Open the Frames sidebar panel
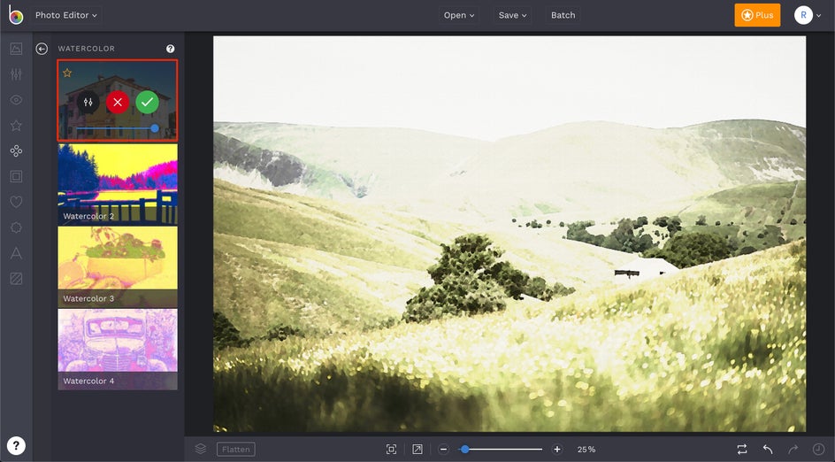The height and width of the screenshot is (462, 835). 16,176
